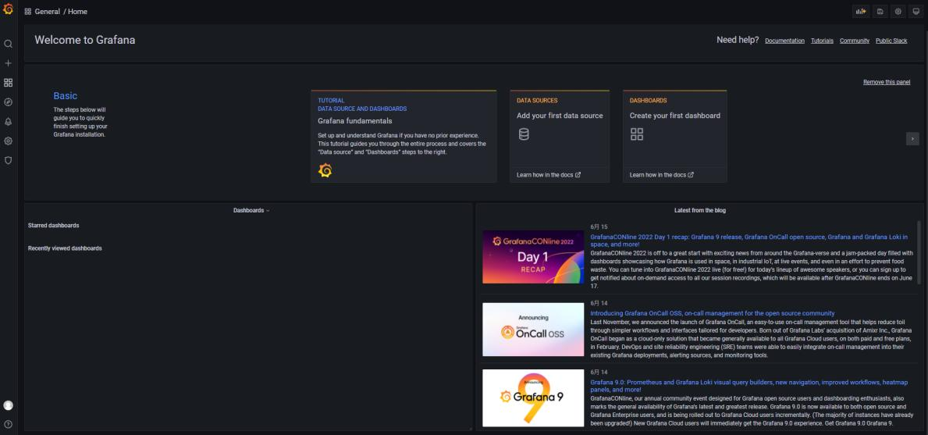Open the Server Admin shield icon
Viewport: 928px width, 435px height.
tap(9, 160)
